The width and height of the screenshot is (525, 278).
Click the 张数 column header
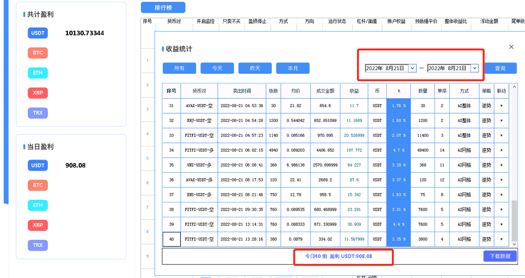[273, 91]
